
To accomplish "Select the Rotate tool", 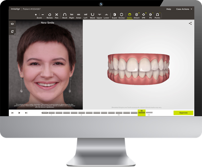I will click(x=49, y=15).
